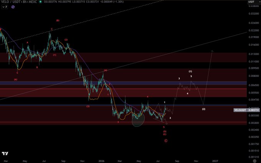
Task: Click the open value O0.003776
Action: (x=51, y=2)
